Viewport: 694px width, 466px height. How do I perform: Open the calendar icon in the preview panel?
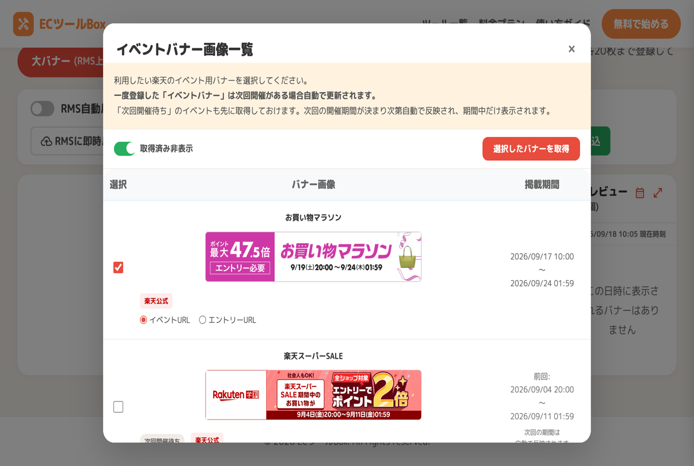[x=640, y=192]
